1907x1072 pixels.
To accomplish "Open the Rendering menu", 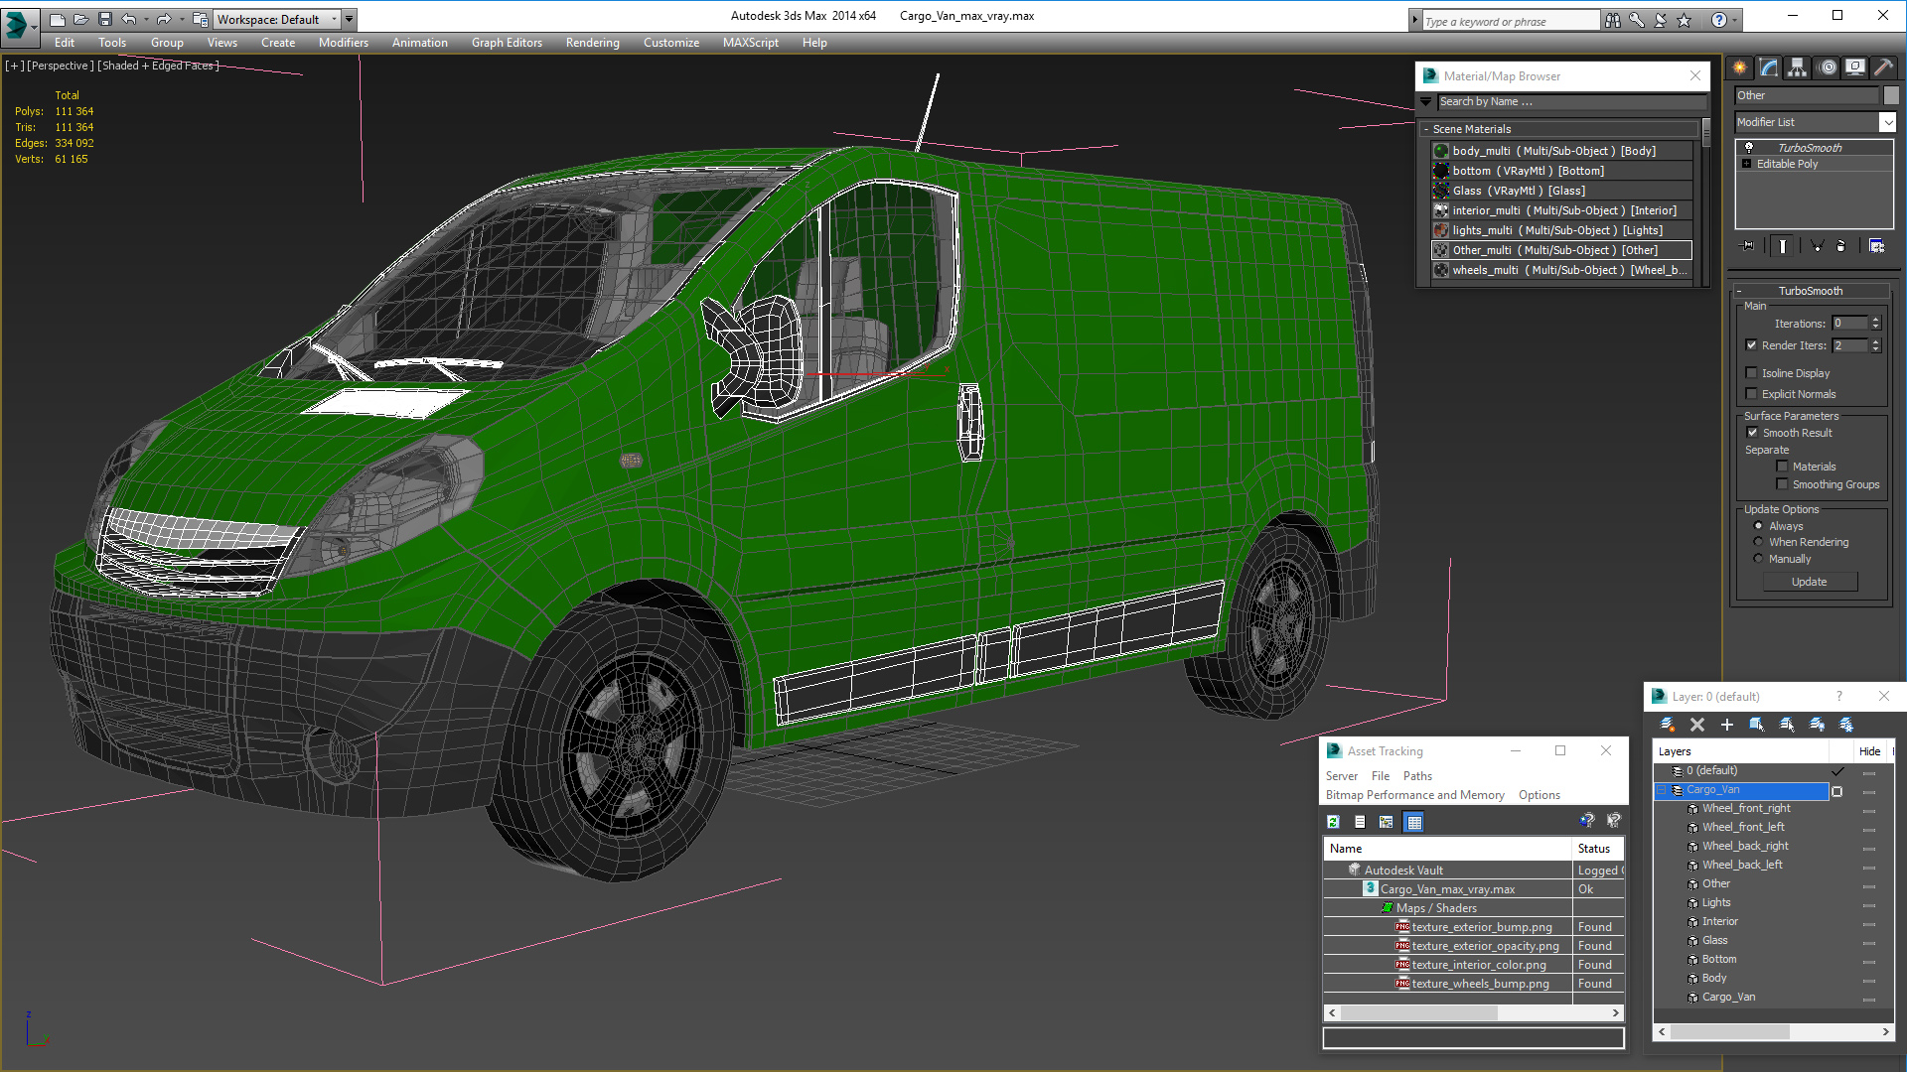I will (x=593, y=43).
